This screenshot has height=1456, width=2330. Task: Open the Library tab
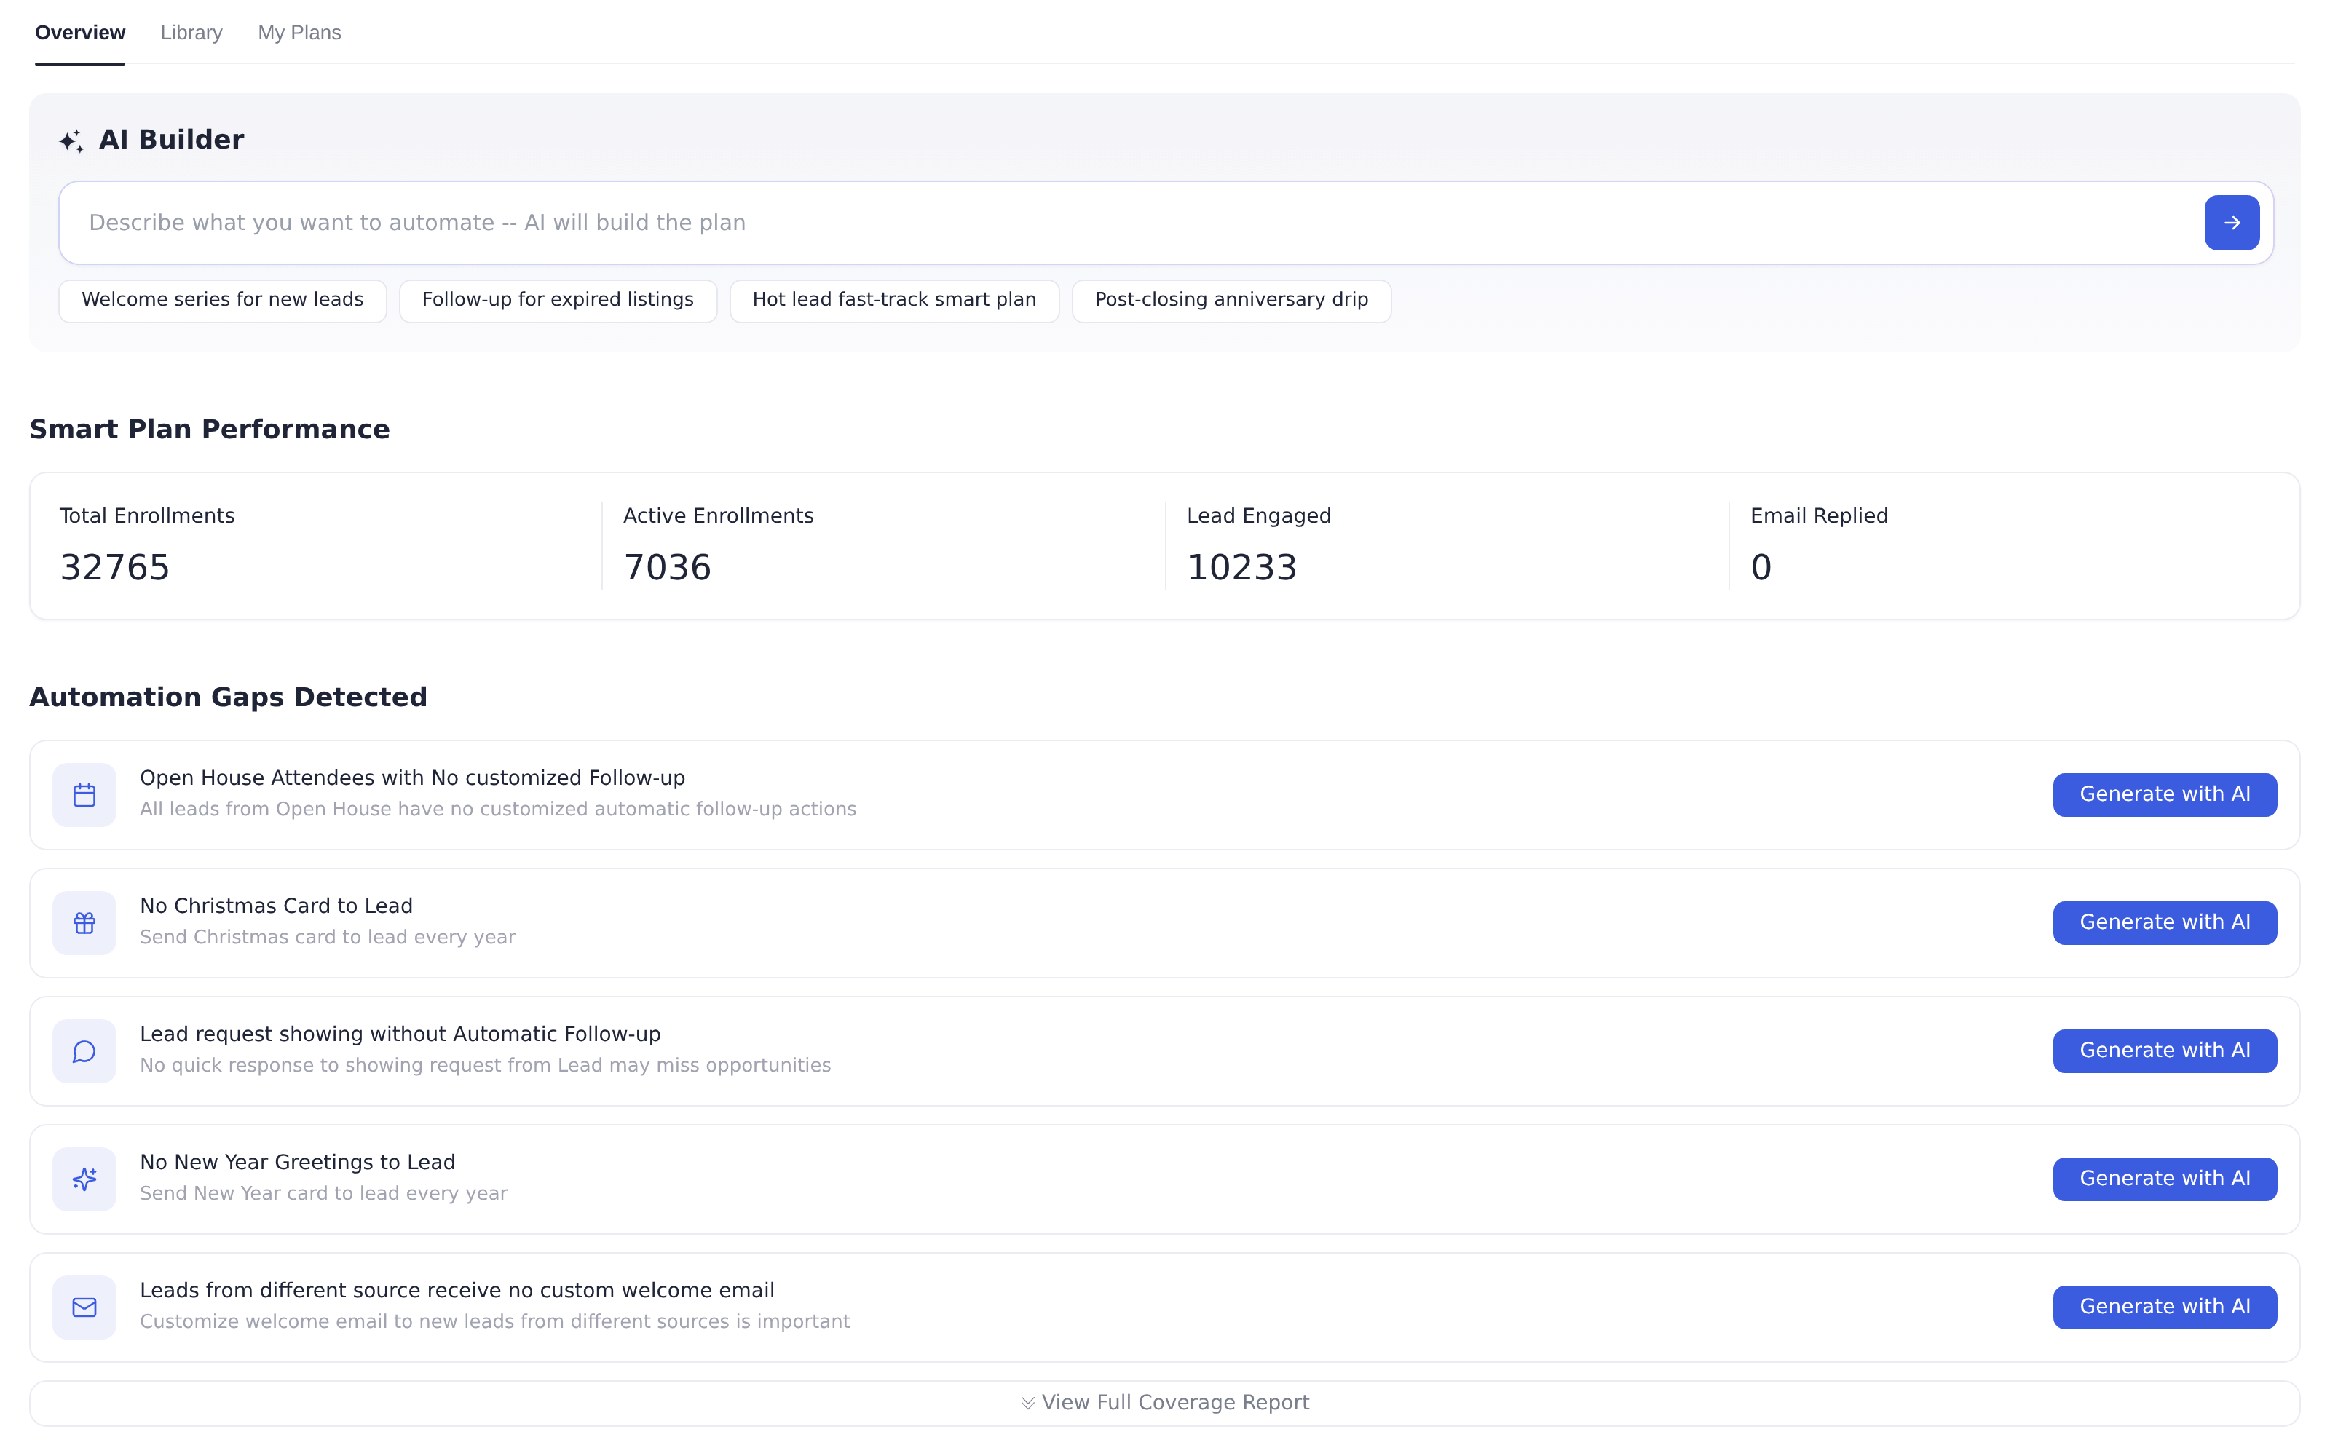191,33
